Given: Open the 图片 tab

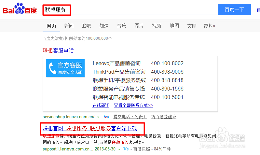Looking at the screenshot, I should coord(139,26).
